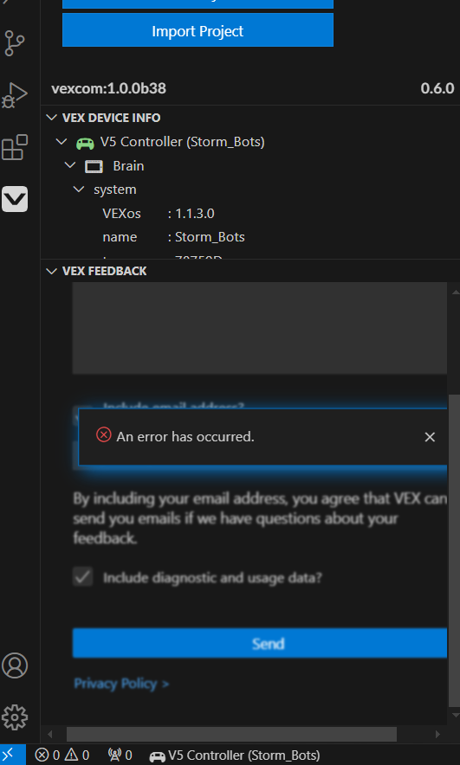Open the Extensions view icon
The height and width of the screenshot is (765, 460).
point(15,147)
